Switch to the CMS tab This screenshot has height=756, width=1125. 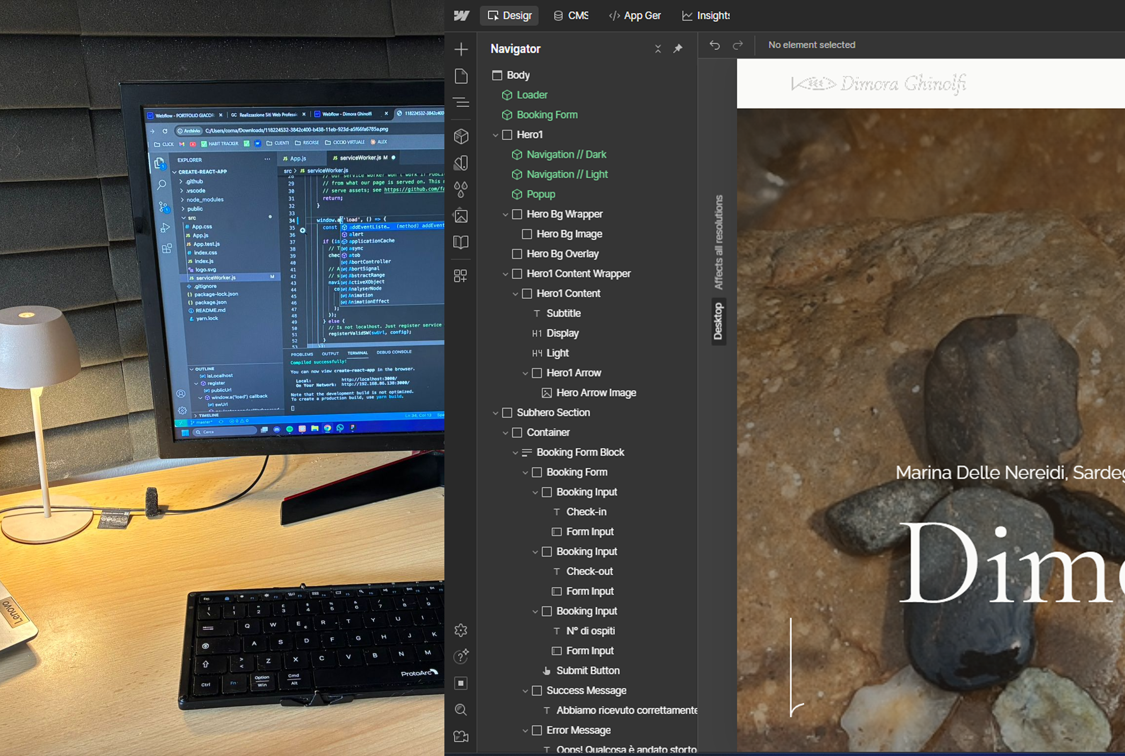point(571,16)
